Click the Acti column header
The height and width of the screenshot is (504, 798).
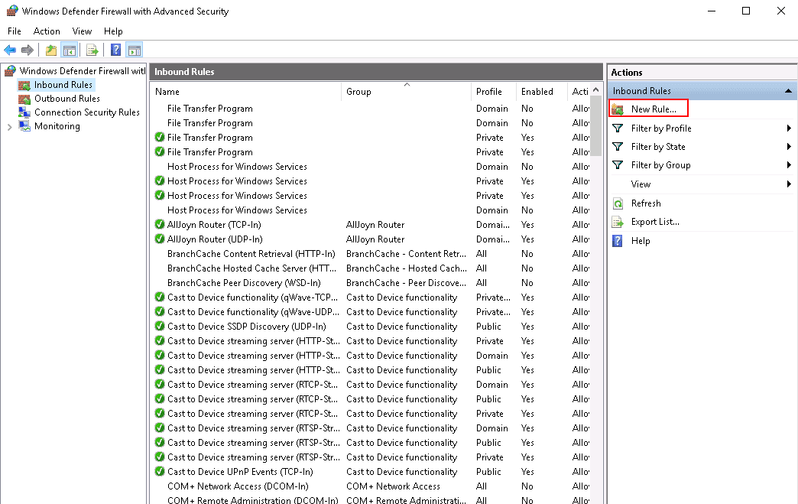(579, 92)
